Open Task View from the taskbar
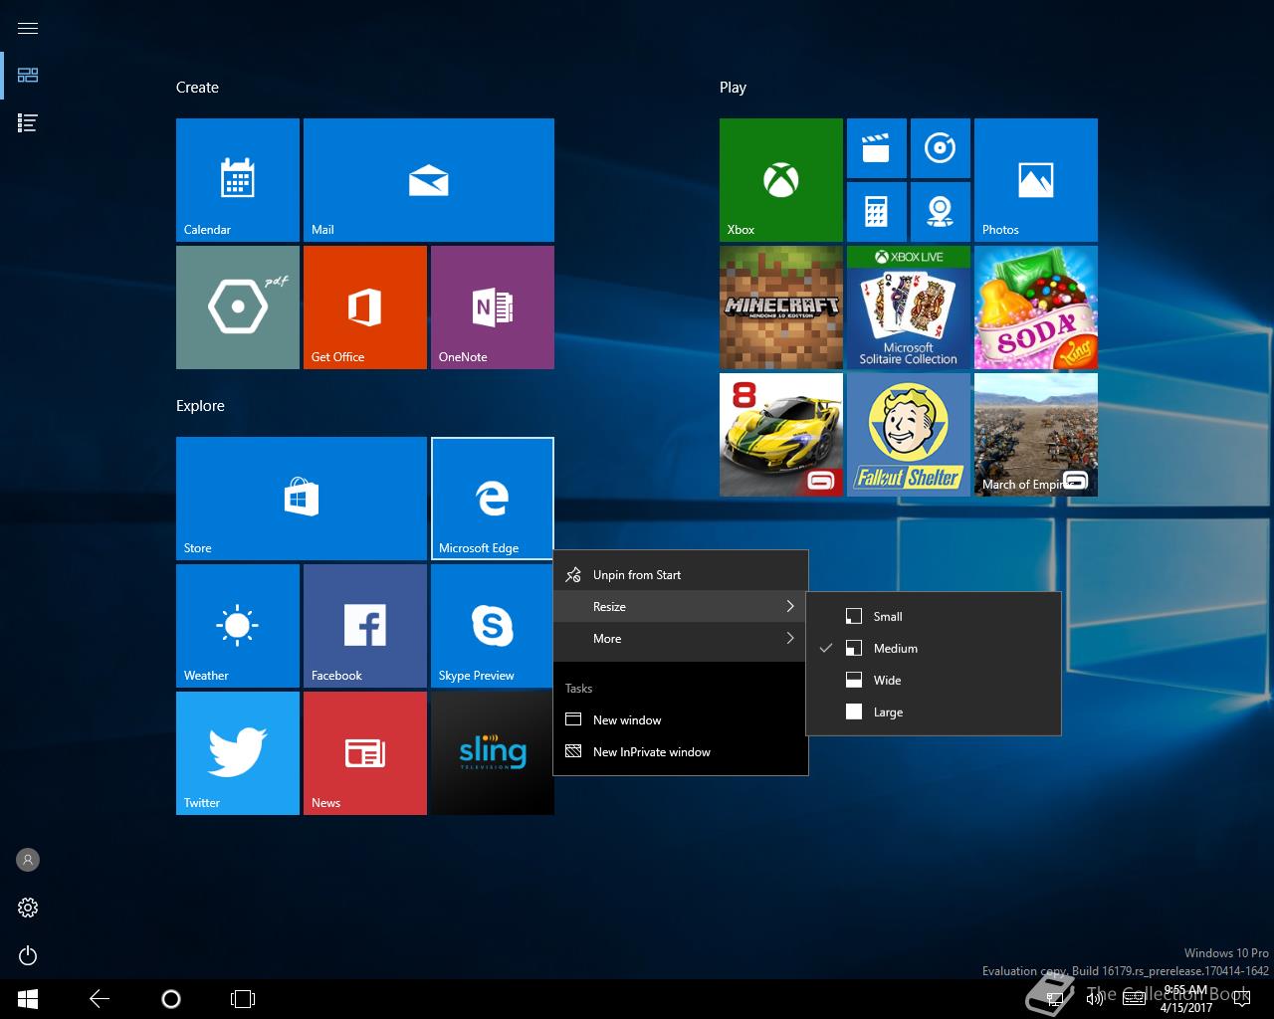The height and width of the screenshot is (1019, 1274). pos(243,998)
